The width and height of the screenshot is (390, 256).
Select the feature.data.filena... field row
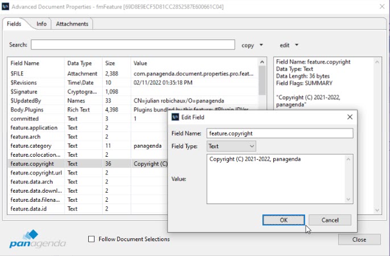(88, 200)
